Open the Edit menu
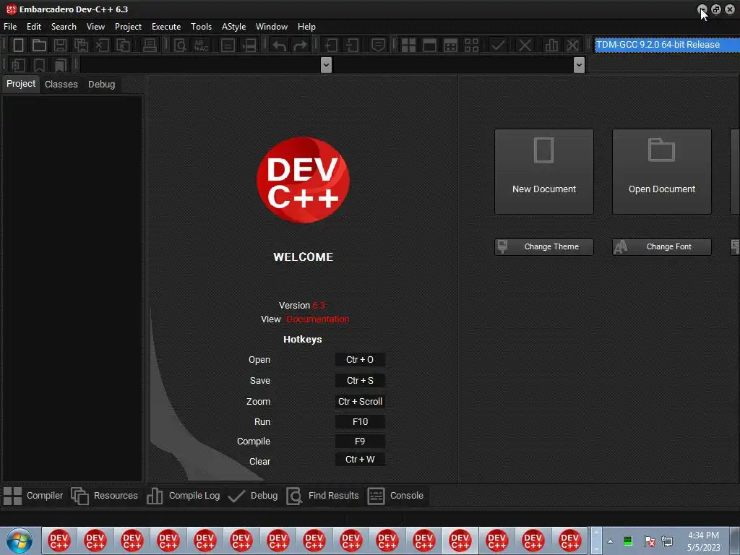Image resolution: width=740 pixels, height=555 pixels. (34, 27)
